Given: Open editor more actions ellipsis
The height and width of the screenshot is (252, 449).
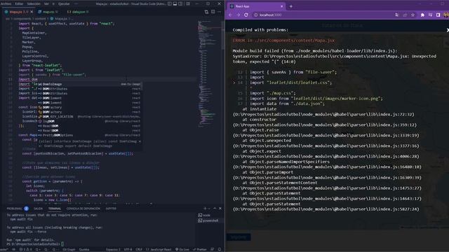Looking at the screenshot, I should [220, 12].
